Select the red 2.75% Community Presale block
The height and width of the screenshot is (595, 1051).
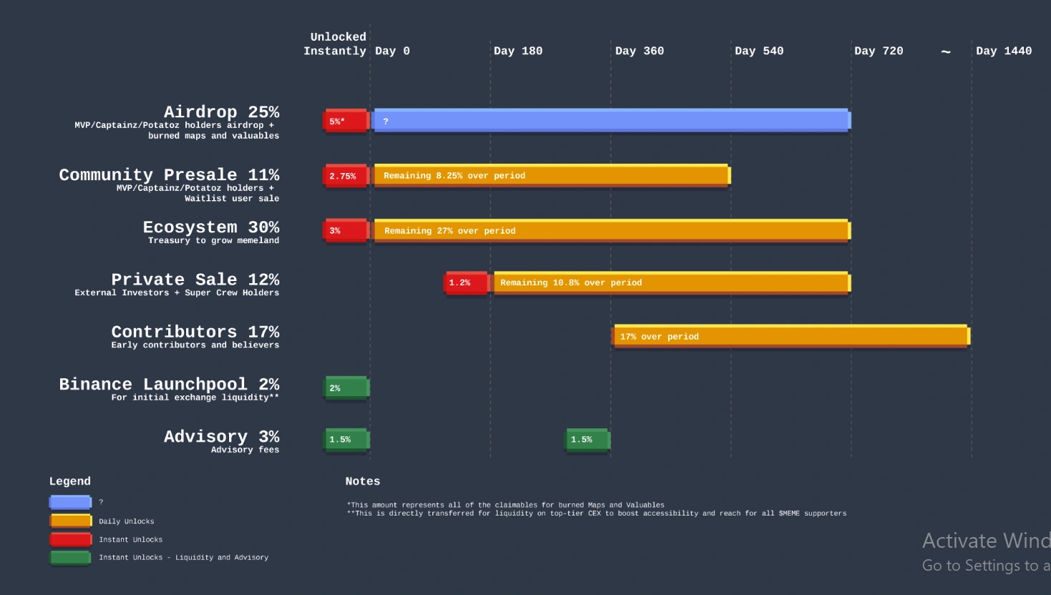[347, 176]
